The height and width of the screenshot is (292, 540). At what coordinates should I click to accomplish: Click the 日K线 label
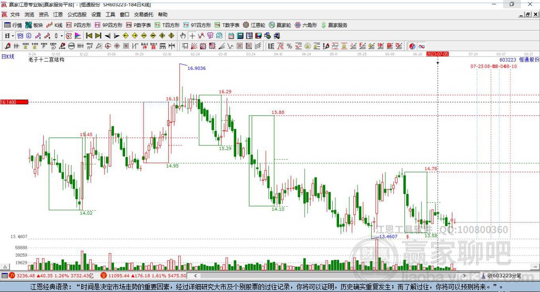8,56
